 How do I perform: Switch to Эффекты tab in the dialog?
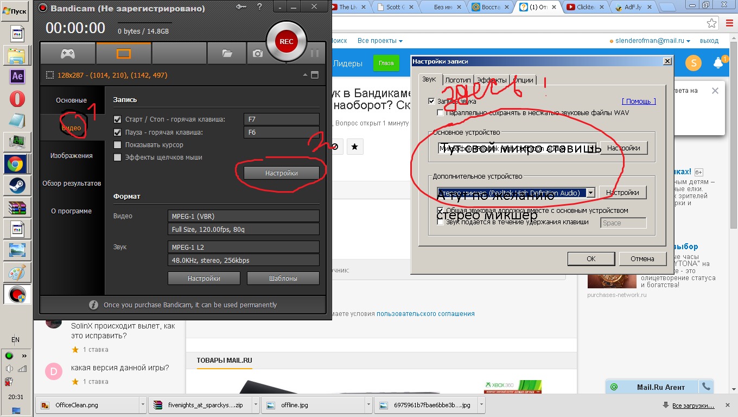coord(492,80)
